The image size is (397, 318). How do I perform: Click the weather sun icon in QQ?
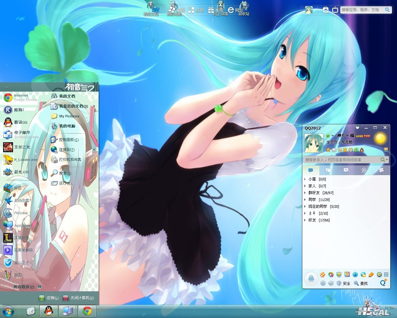point(380,138)
